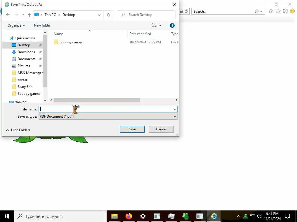Image resolution: width=297 pixels, height=222 pixels.
Task: Switch to Internet Explorer taskbar icon
Action: [214, 216]
